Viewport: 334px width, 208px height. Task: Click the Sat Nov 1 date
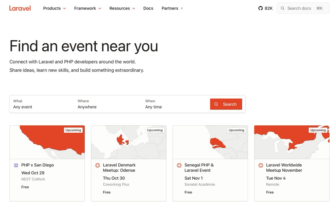(194, 178)
